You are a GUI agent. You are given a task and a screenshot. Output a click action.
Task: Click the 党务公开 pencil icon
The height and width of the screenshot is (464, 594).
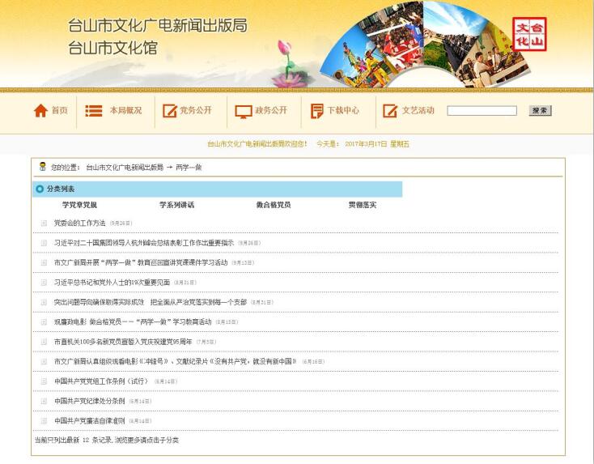point(169,111)
